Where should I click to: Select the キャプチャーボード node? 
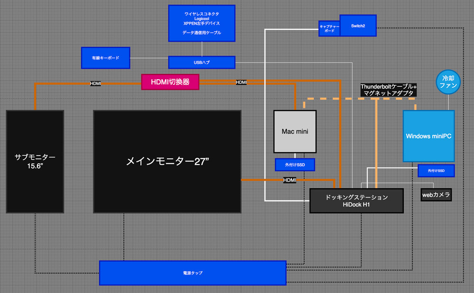tap(328, 28)
